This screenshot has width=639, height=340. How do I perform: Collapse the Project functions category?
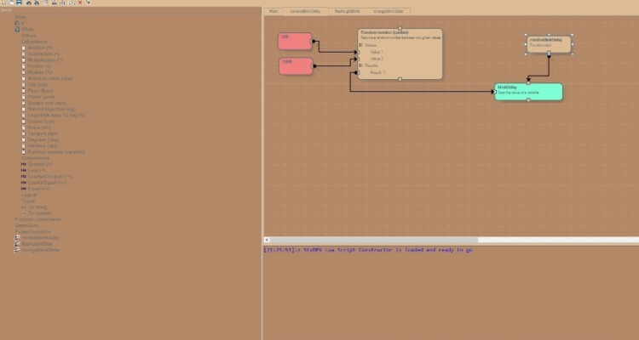click(x=33, y=231)
